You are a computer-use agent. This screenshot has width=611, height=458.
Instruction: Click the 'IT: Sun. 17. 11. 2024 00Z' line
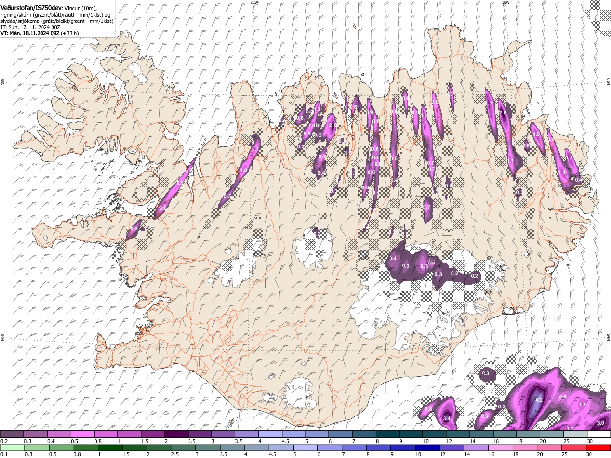click(x=30, y=28)
